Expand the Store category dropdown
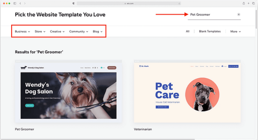 coord(40,32)
